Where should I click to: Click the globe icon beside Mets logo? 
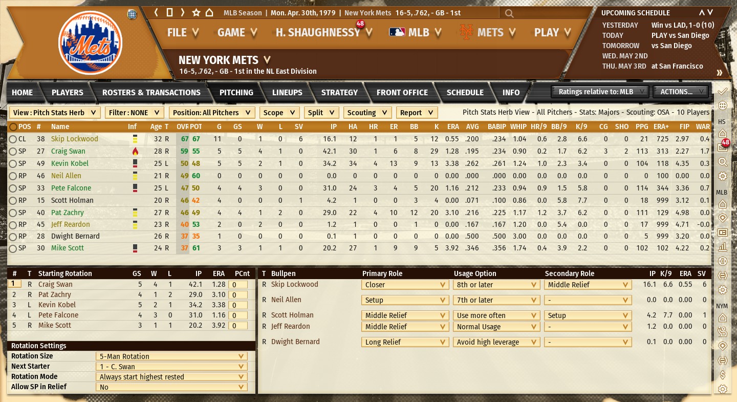point(132,14)
